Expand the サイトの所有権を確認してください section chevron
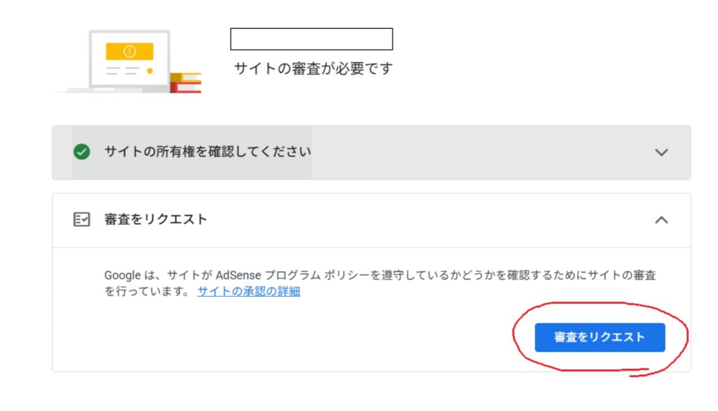718x411 pixels. pyautogui.click(x=661, y=153)
